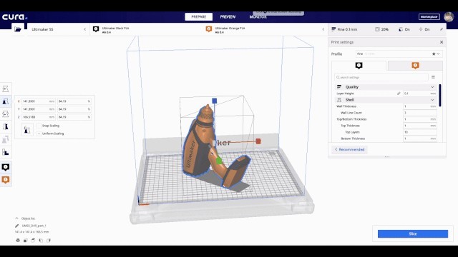Click the Top Layers value field

(420, 132)
